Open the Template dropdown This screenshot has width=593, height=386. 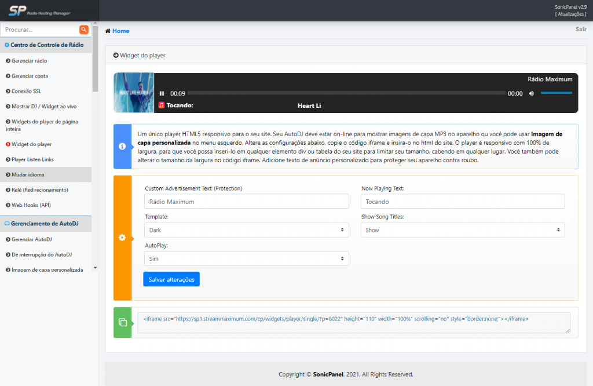[x=246, y=230]
